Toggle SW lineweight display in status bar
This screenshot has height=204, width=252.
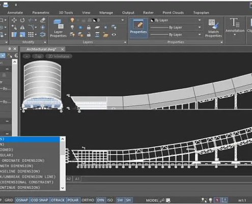point(120,200)
